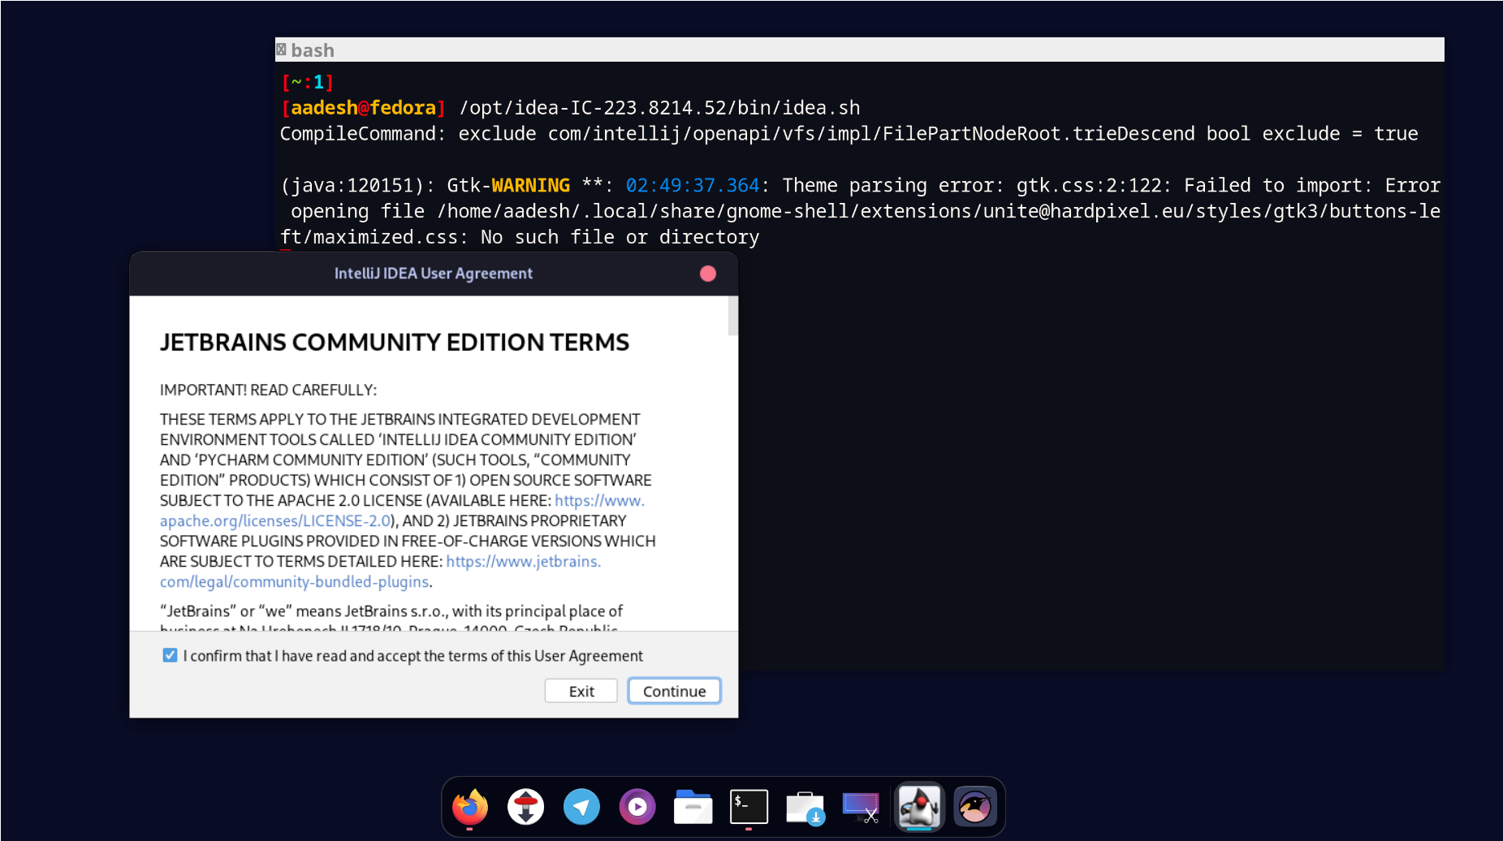The width and height of the screenshot is (1503, 841).
Task: Launch Firefox from the dock
Action: (x=470, y=806)
